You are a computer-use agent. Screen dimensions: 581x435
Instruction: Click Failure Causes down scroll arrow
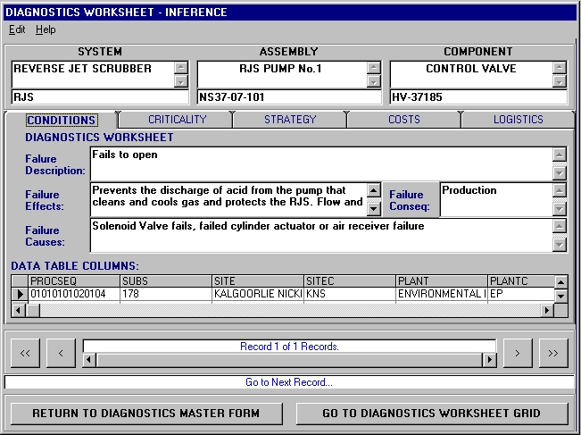pos(560,245)
